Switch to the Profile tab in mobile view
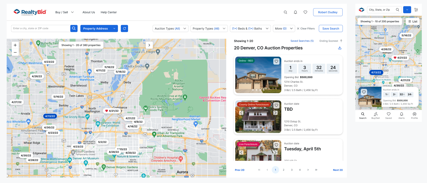Screen dimensions: 427x183 coord(414,116)
